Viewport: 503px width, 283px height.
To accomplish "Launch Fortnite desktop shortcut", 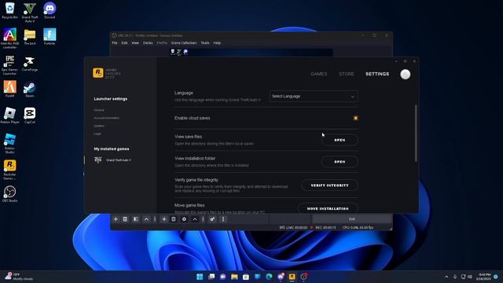I will click(50, 37).
